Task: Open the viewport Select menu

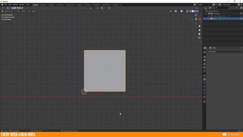Action: click(x=24, y=11)
